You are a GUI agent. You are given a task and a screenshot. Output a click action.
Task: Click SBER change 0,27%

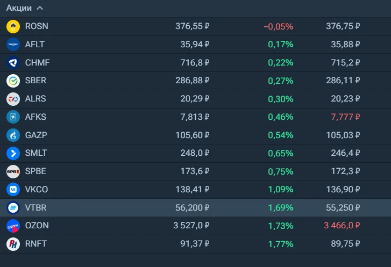tap(281, 81)
